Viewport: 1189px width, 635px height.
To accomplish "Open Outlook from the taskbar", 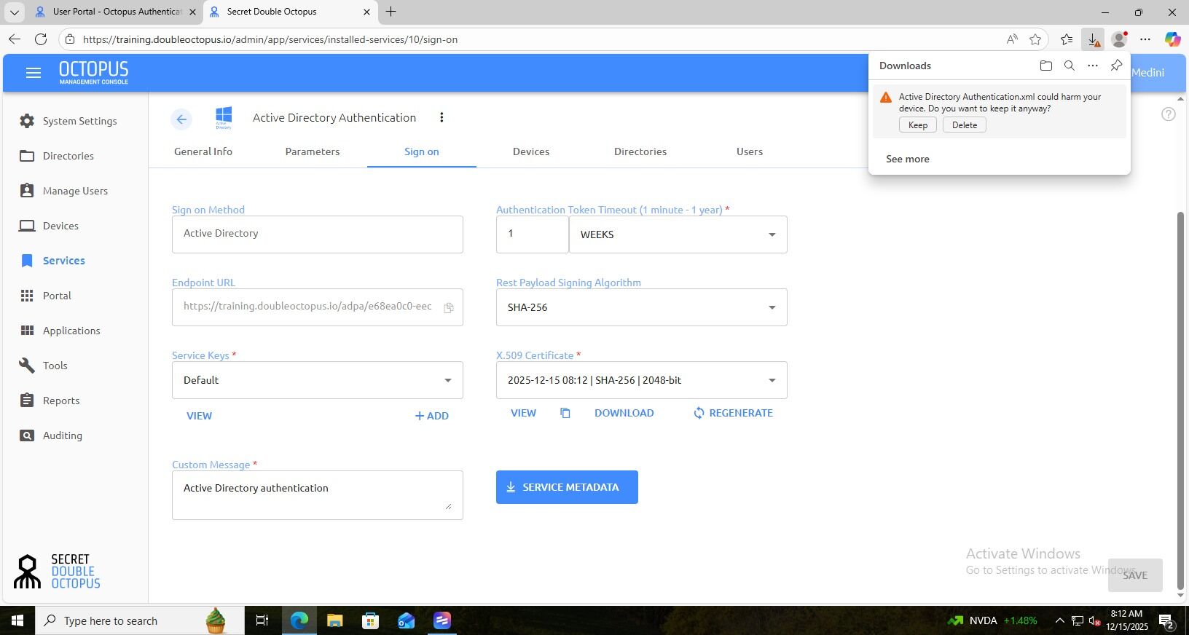I will pos(406,620).
